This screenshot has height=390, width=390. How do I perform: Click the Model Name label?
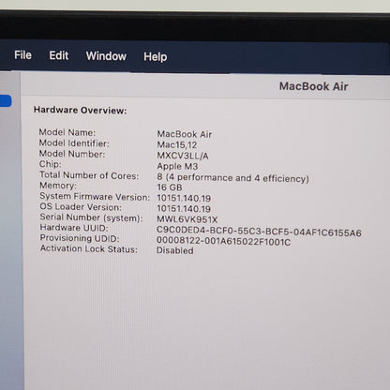pos(67,132)
